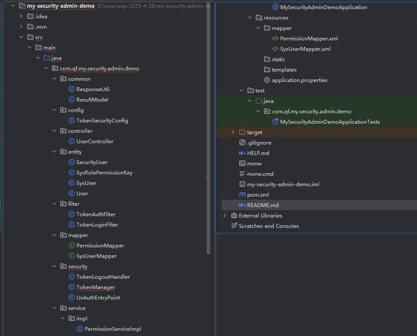Collapse the security package
Viewport: 417px width, 336px height.
tap(54, 266)
